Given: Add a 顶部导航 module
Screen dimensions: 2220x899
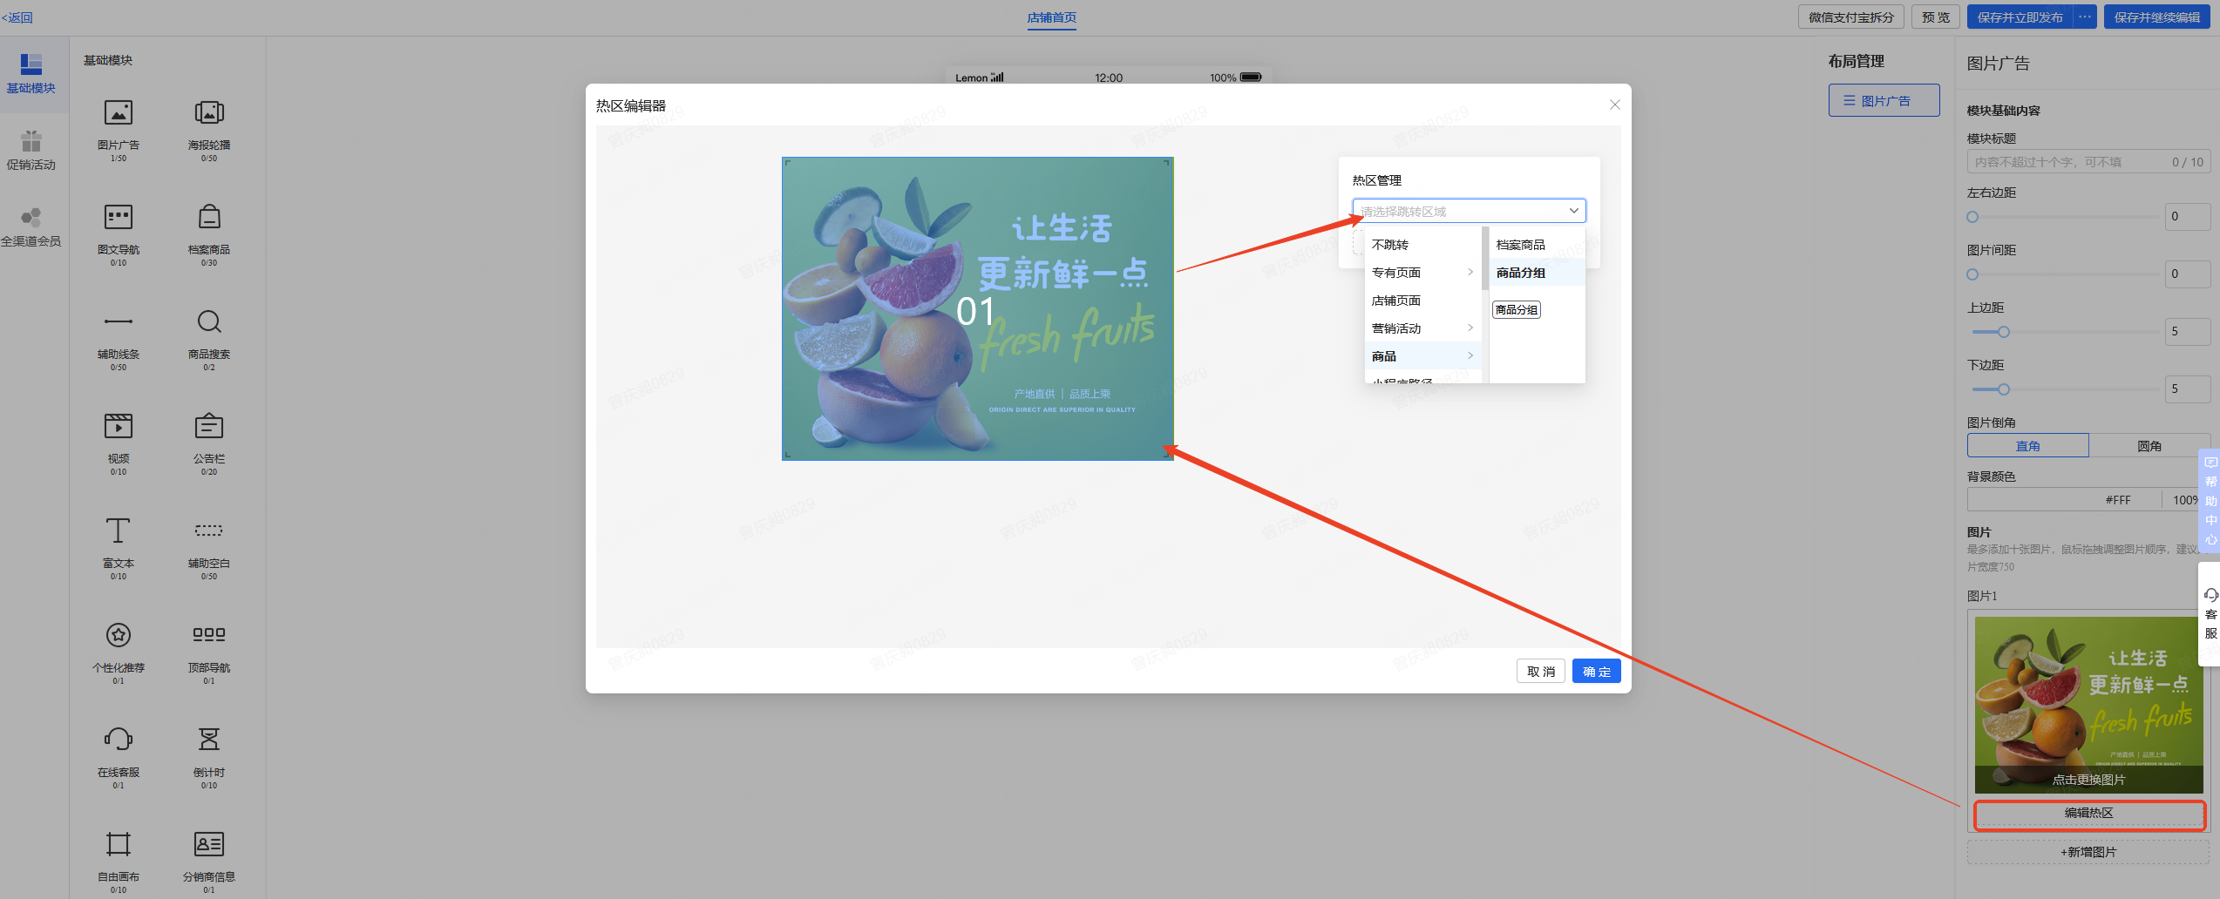Looking at the screenshot, I should [209, 652].
